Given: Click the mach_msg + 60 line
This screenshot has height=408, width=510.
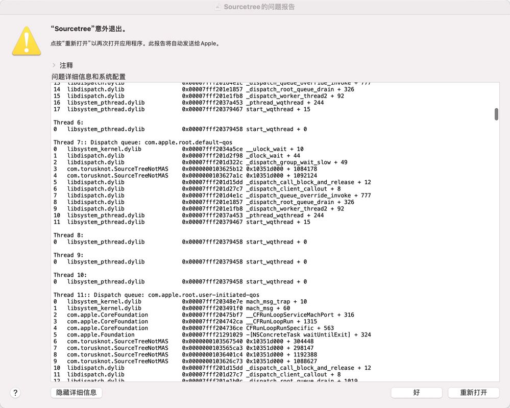Looking at the screenshot, I should point(172,308).
